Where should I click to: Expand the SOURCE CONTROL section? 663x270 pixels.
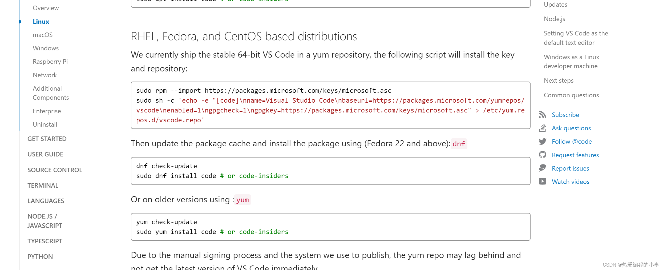tap(55, 170)
